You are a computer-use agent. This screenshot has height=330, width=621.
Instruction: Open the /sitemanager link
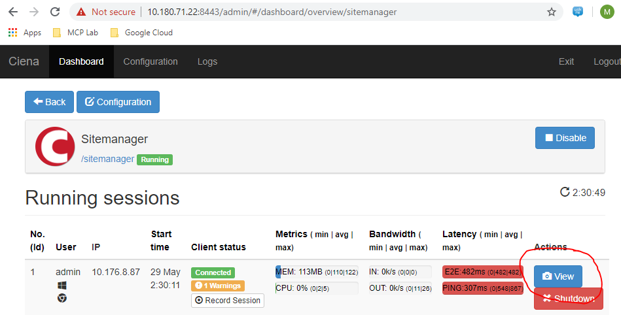point(108,159)
